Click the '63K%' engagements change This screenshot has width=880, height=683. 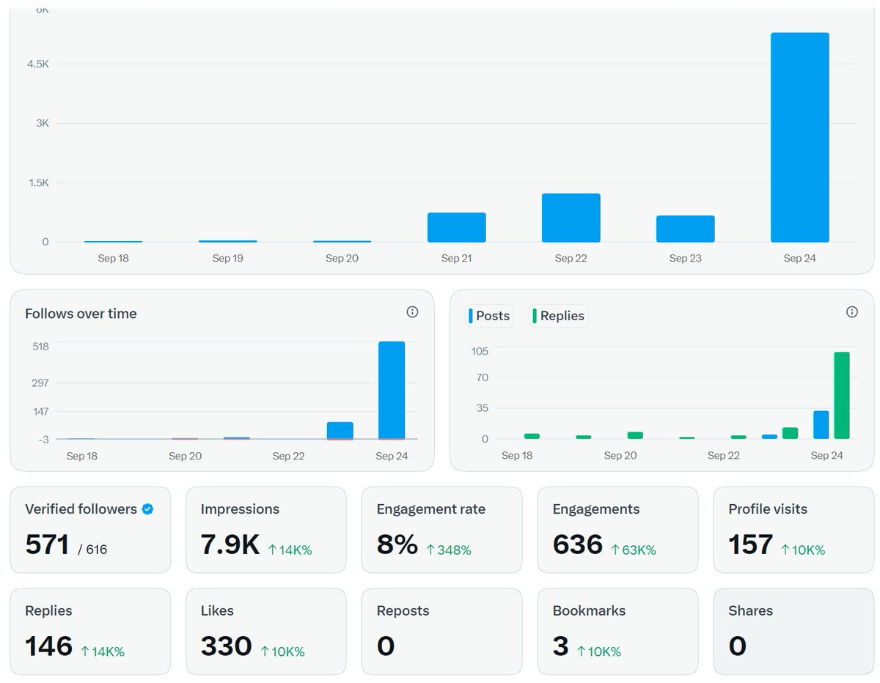[633, 550]
